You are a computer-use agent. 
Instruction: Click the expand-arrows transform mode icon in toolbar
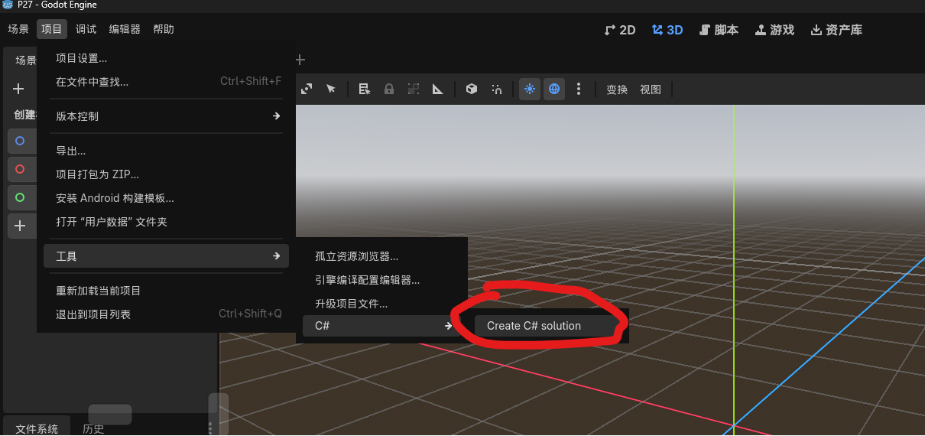click(x=307, y=89)
